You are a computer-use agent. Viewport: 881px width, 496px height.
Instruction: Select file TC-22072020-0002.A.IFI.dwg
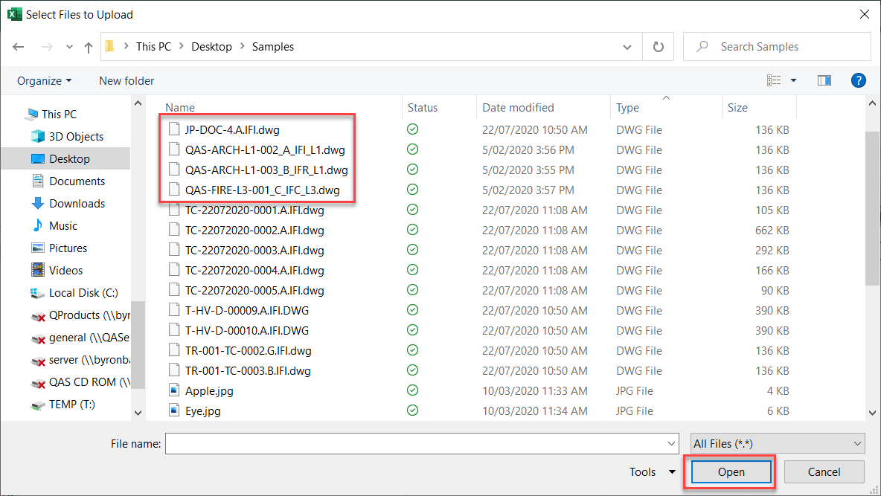coord(254,231)
